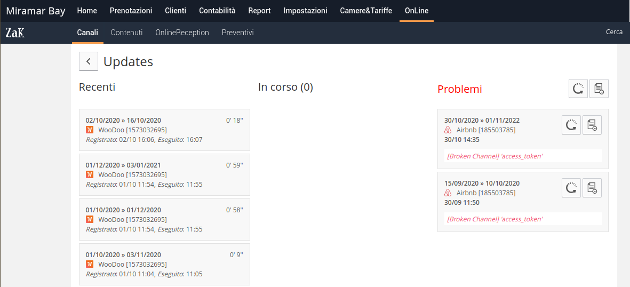Click the 0' 9'' duration value

(x=236, y=255)
